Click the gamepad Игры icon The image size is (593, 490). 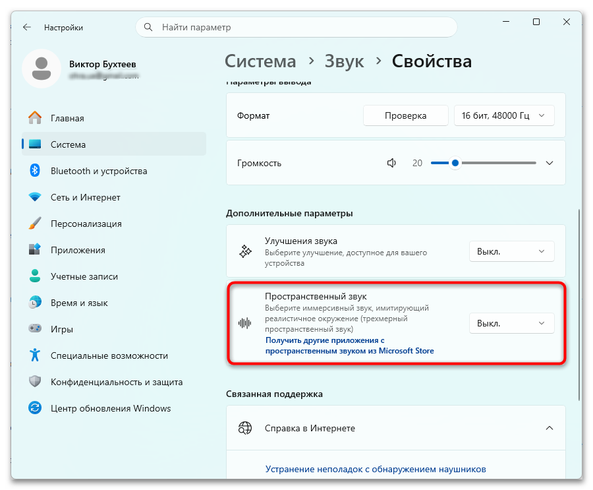click(x=35, y=328)
